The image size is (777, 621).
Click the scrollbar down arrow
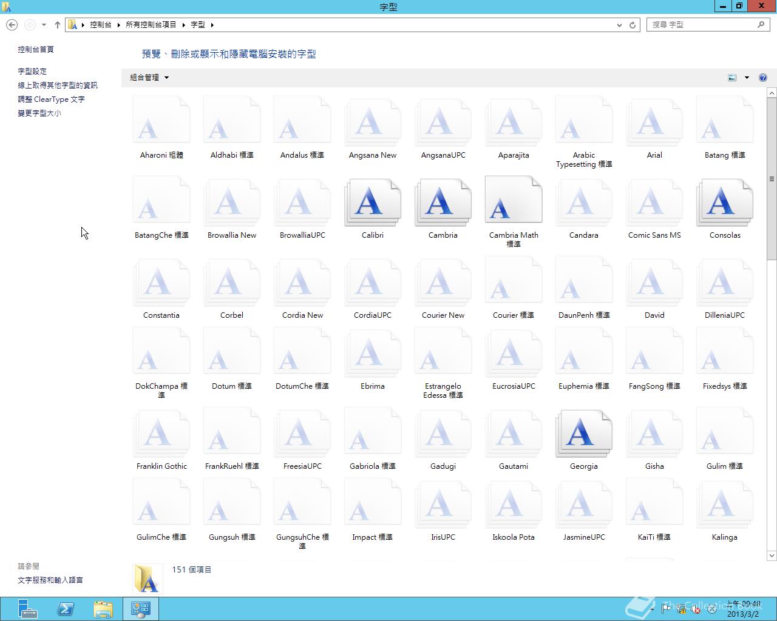tap(772, 556)
